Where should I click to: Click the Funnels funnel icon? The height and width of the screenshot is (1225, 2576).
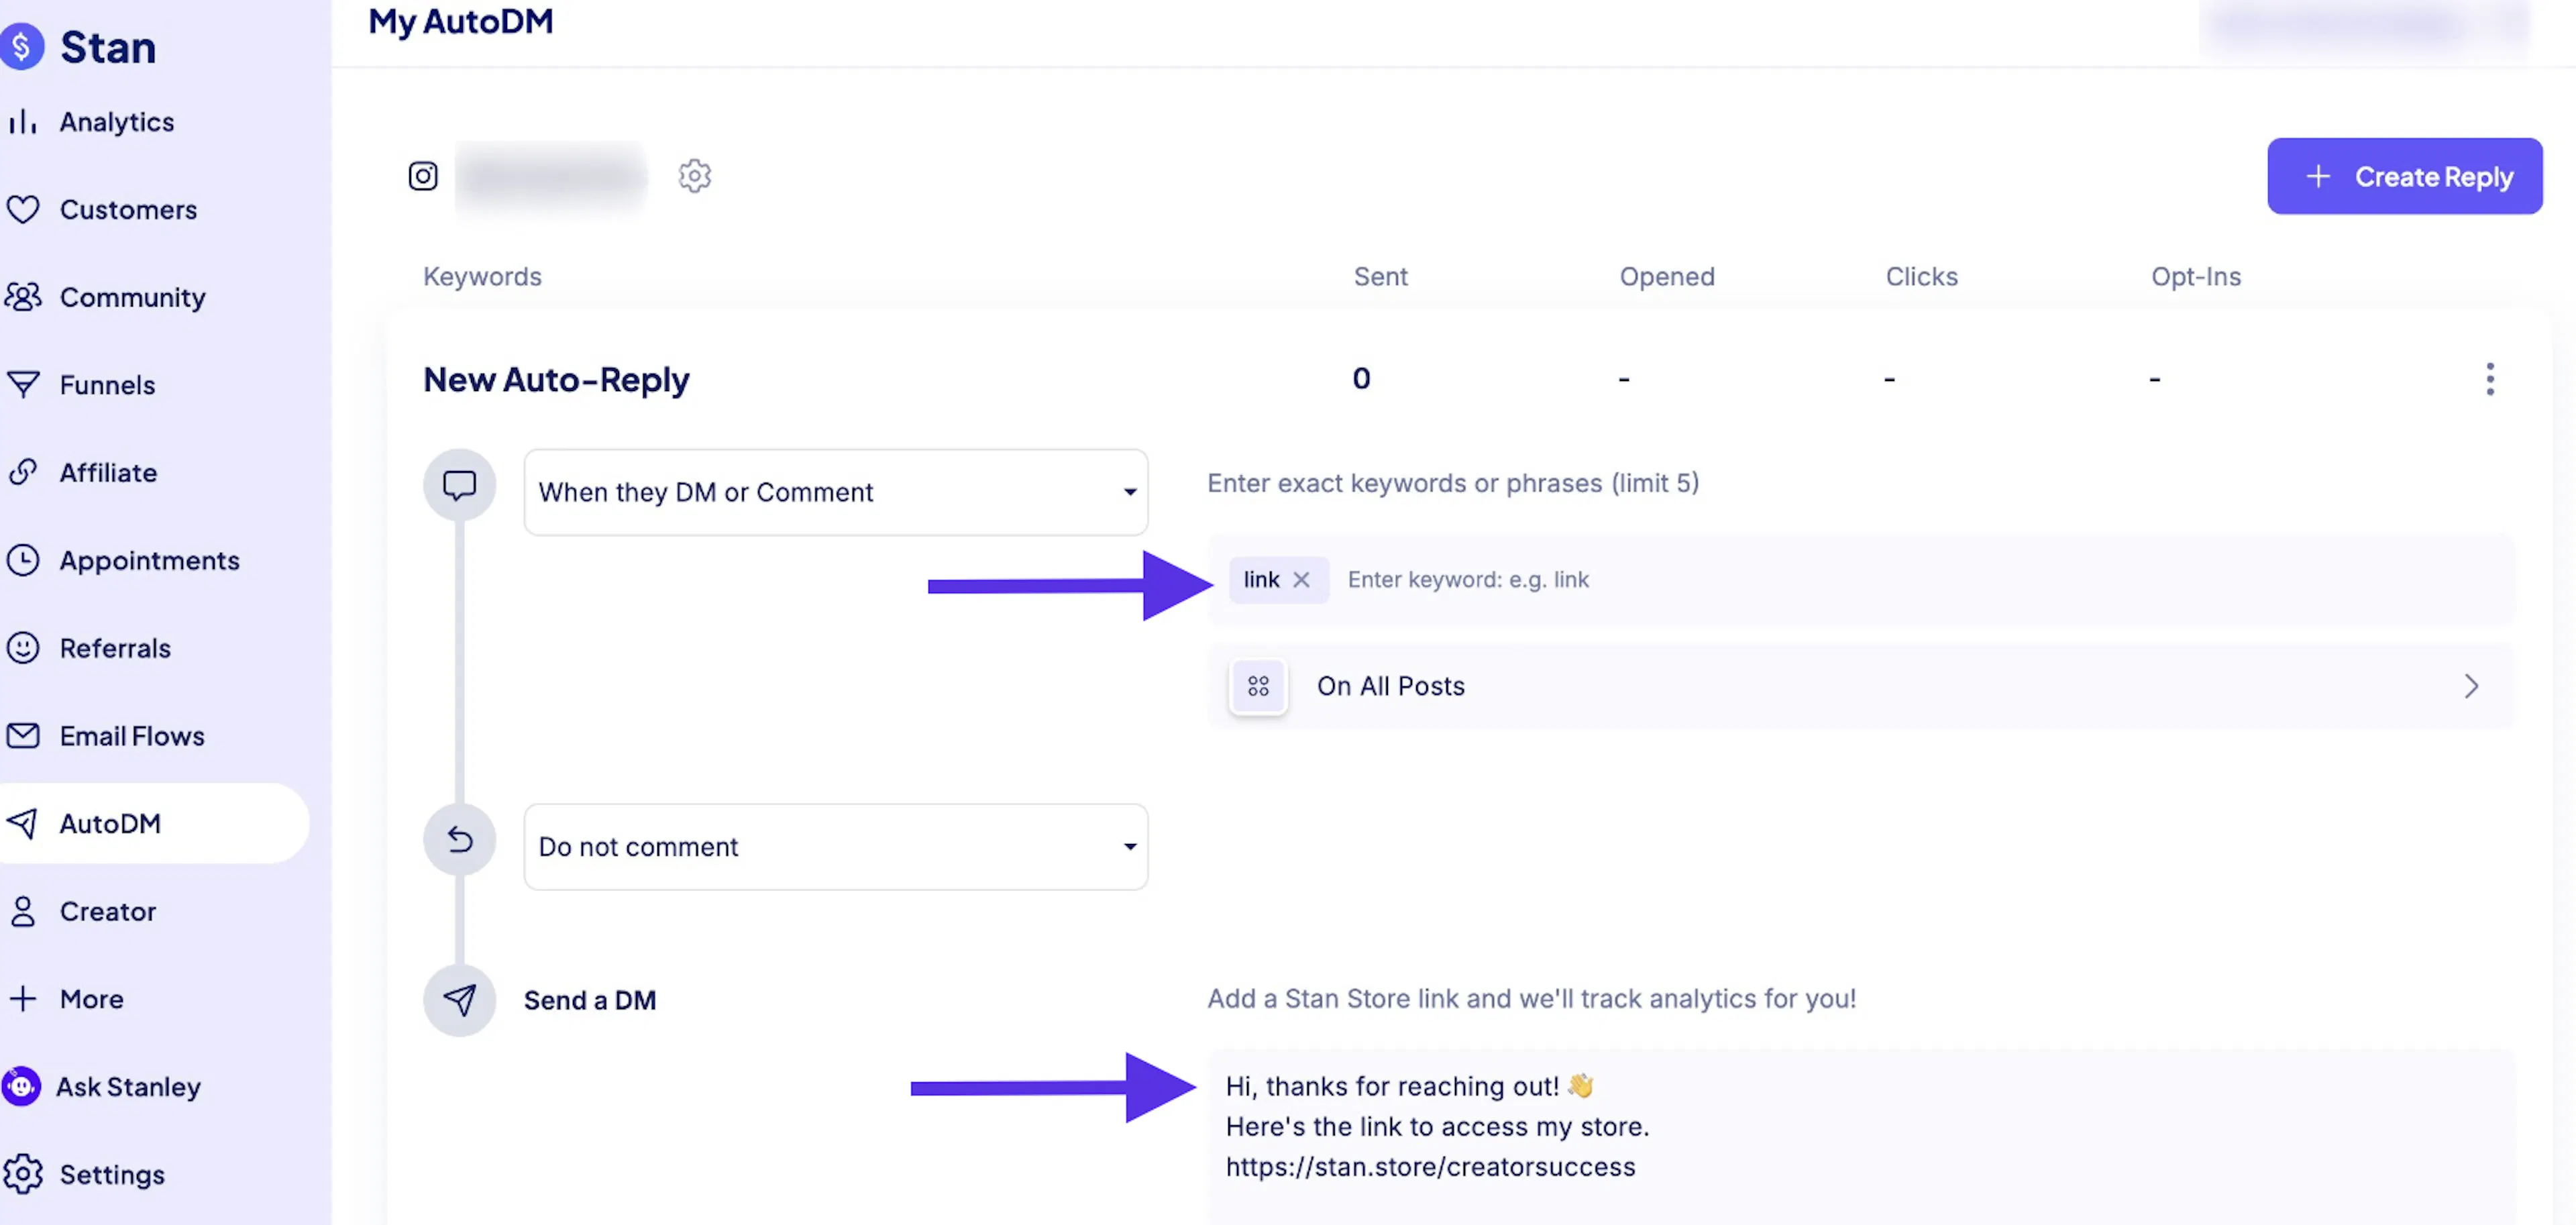pyautogui.click(x=22, y=384)
